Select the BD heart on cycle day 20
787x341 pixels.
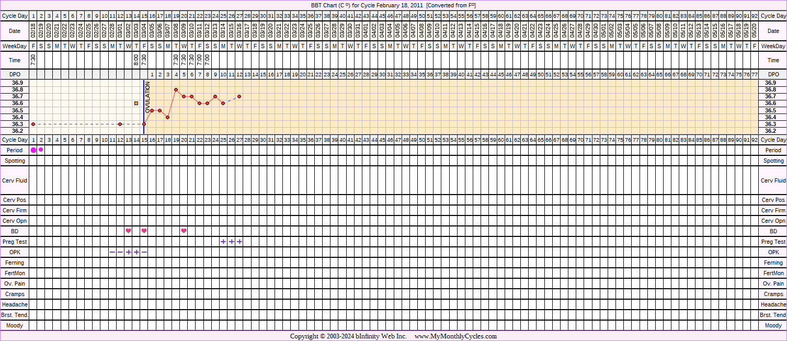[184, 231]
